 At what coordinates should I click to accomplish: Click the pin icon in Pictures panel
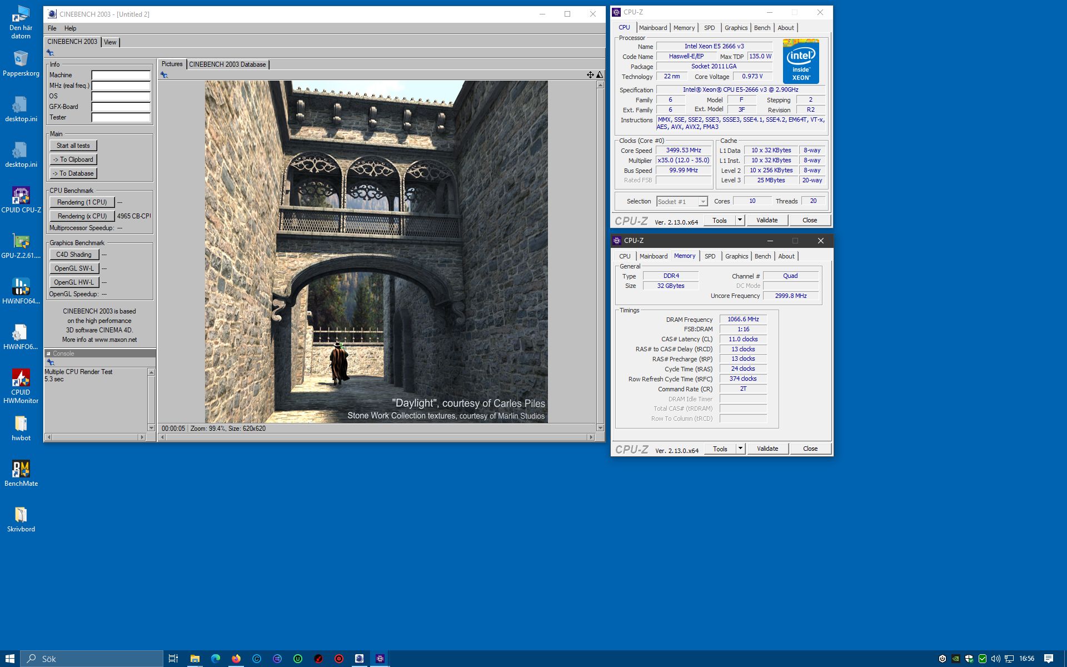point(164,75)
